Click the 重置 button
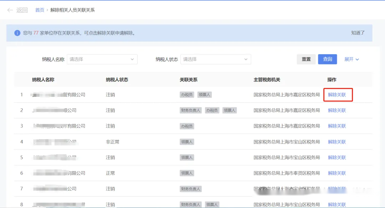Image resolution: width=385 pixels, height=208 pixels. tap(306, 59)
